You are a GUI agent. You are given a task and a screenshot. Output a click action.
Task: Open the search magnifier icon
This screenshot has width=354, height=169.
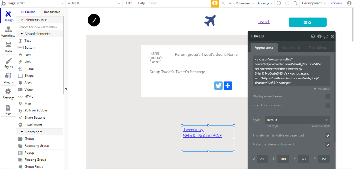point(296,3)
